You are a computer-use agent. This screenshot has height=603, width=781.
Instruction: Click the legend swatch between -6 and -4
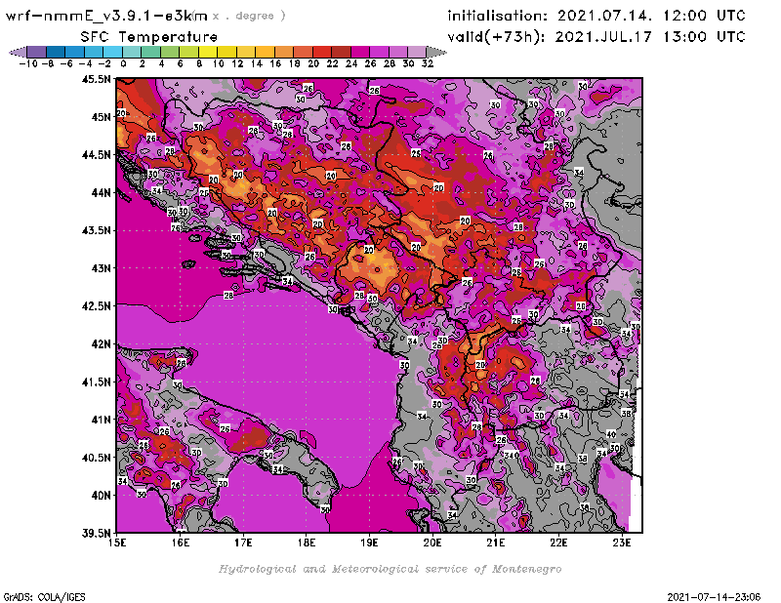(x=75, y=52)
